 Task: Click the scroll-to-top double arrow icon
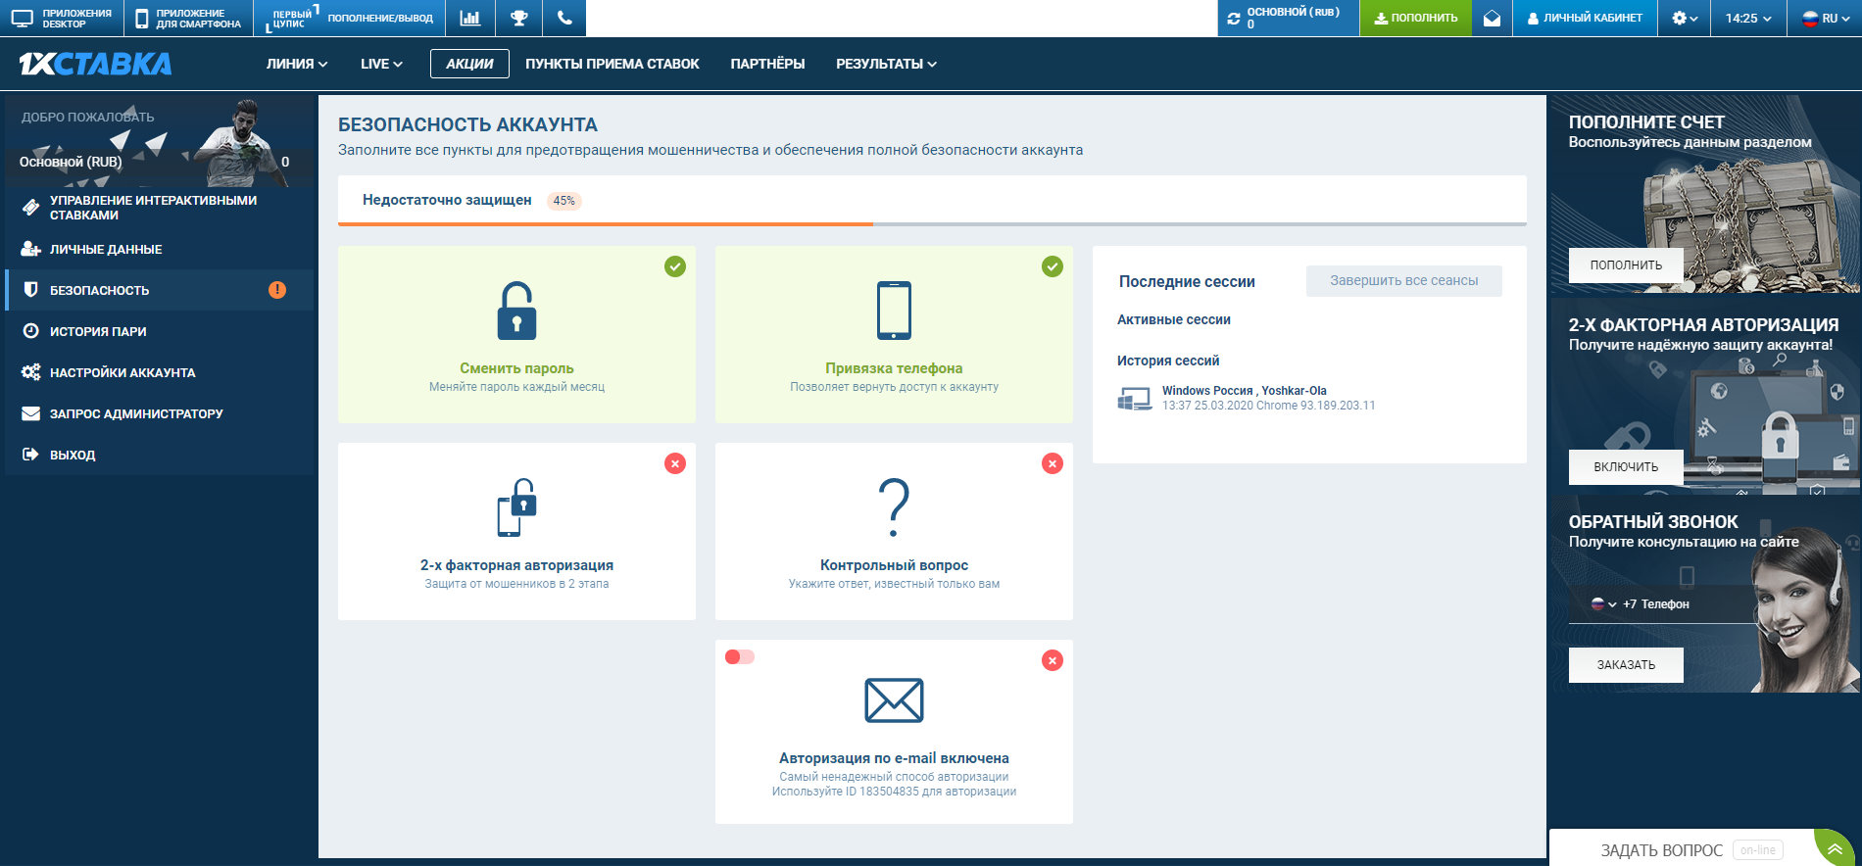pyautogui.click(x=1835, y=849)
